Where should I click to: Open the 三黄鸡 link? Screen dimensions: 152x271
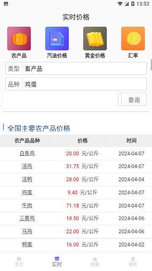pos(27,218)
